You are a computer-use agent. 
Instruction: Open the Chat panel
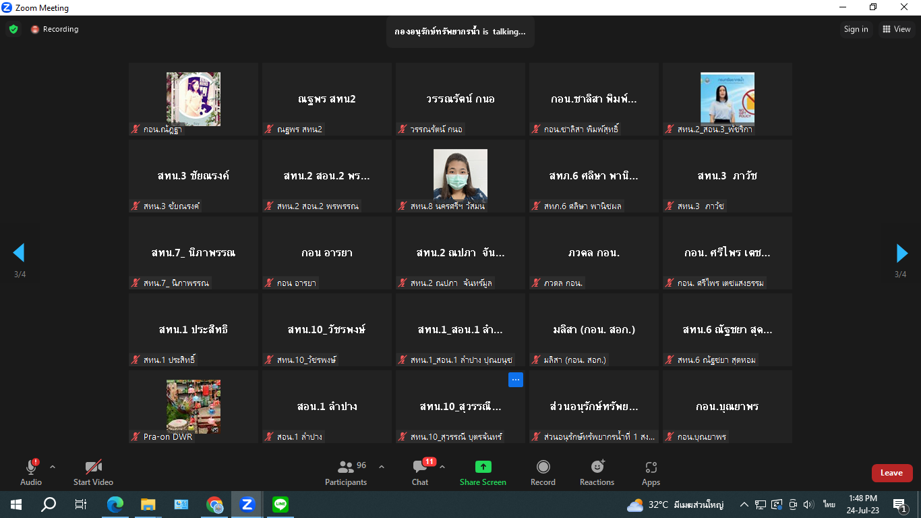point(420,472)
